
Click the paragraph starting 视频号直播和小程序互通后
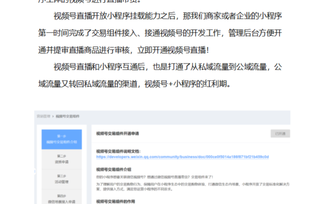pyautogui.click(x=160, y=75)
